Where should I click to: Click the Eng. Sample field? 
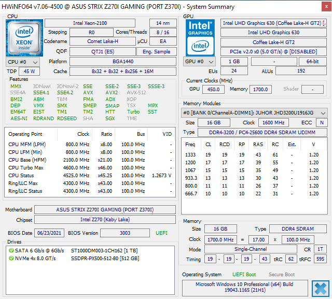[x=157, y=51]
